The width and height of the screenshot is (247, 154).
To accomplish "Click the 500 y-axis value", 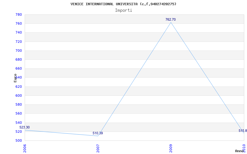I will coord(19,140).
